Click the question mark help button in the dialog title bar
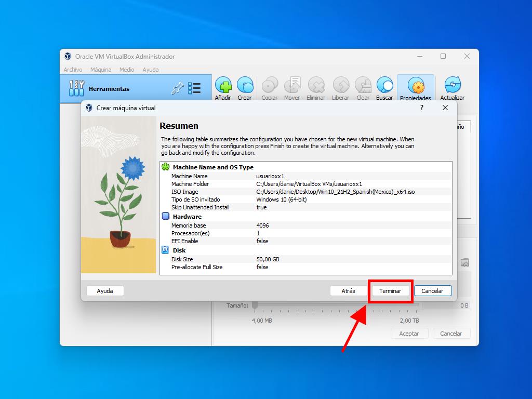Screen dimensions: 532x399 (x=421, y=108)
